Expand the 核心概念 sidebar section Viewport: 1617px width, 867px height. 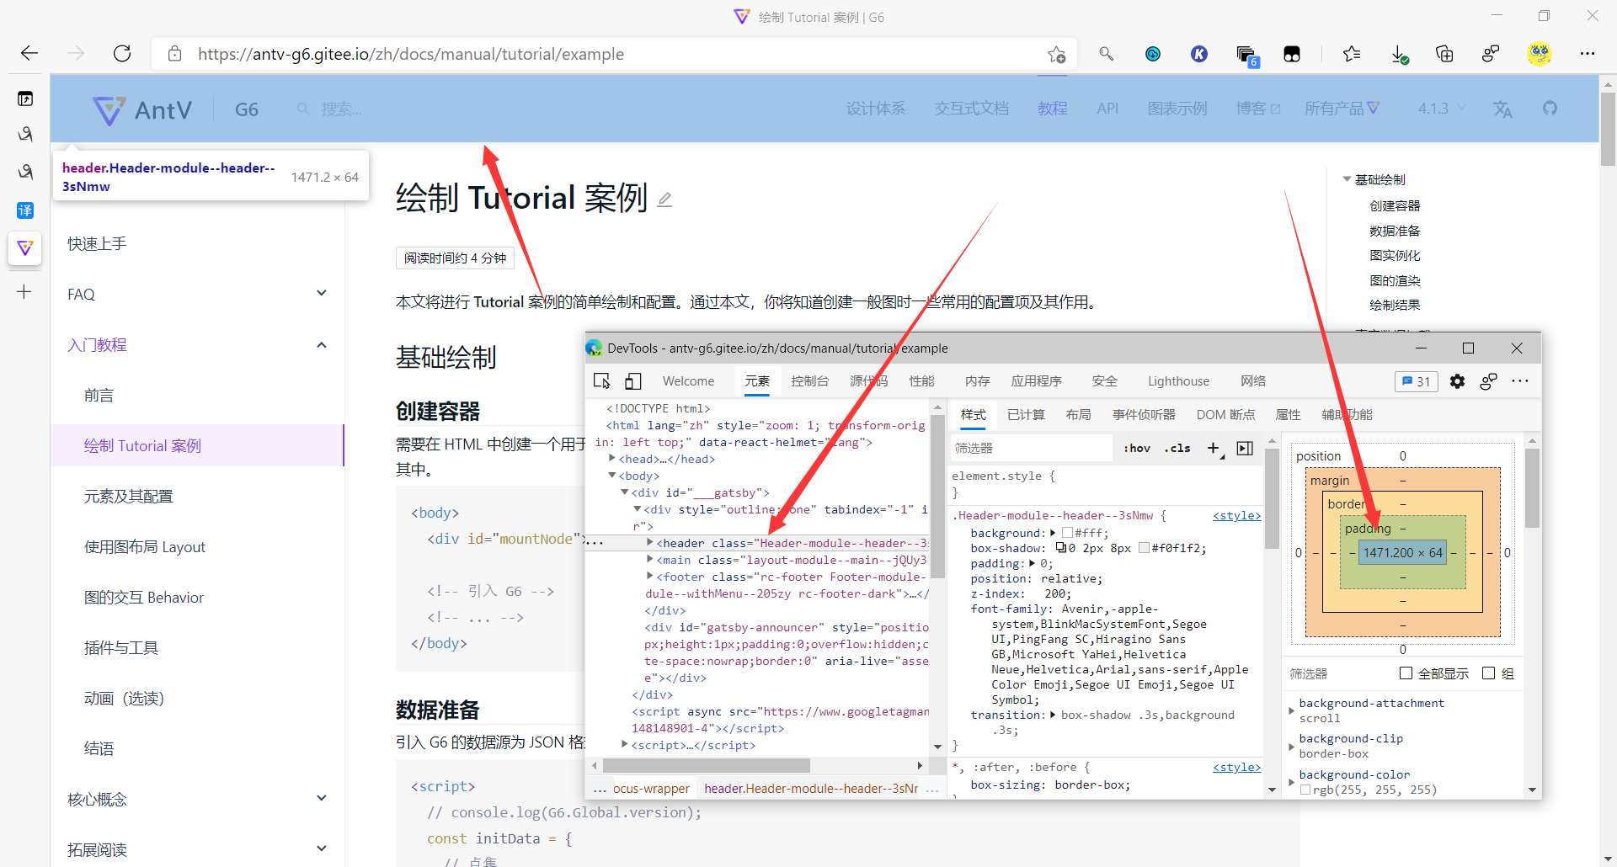pyautogui.click(x=321, y=798)
